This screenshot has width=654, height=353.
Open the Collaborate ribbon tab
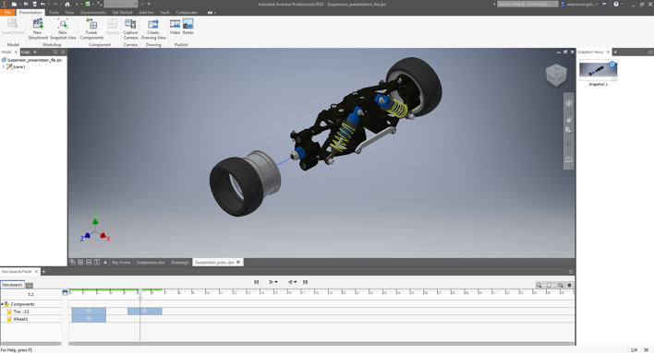(x=187, y=13)
